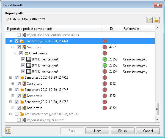
Task: Click the CrankSensor package icon
Action: [26, 53]
